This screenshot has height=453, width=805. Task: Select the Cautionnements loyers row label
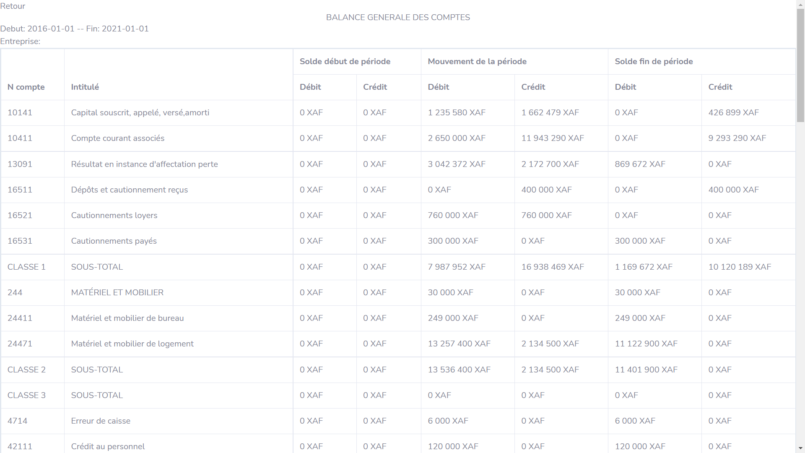click(114, 215)
